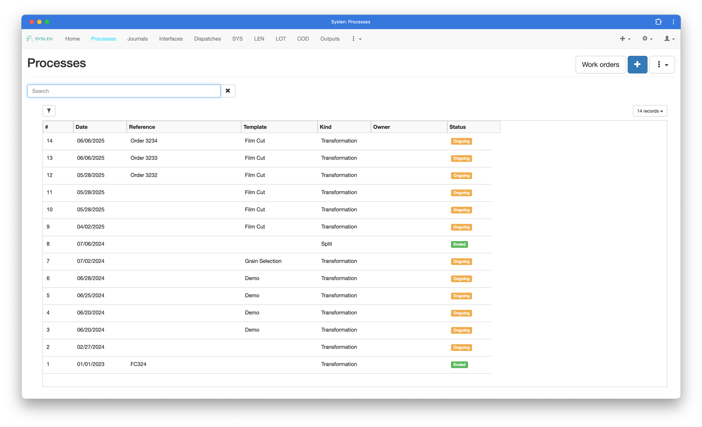Viewport: 702px width, 427px height.
Task: Click the extension puzzle icon in titlebar
Action: 658,22
